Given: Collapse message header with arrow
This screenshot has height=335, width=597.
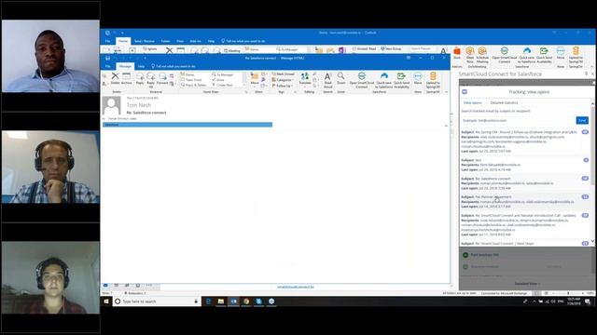Looking at the screenshot, I should pos(446,126).
